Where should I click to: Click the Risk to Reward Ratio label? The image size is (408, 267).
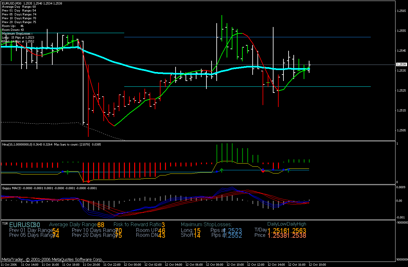pyautogui.click(x=137, y=224)
